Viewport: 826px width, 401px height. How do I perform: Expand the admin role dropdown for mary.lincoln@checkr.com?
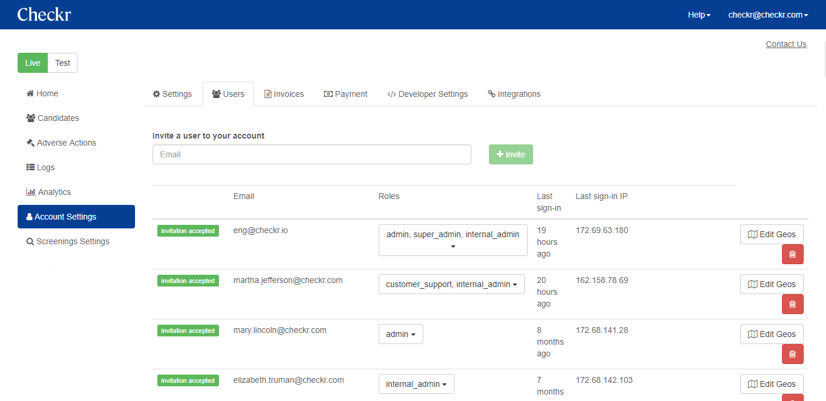pos(400,333)
